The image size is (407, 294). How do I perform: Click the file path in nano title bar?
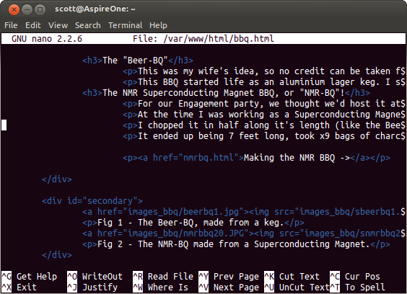[219, 39]
